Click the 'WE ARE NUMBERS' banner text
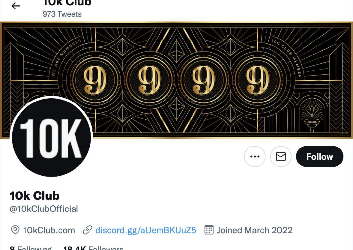 coord(65,58)
